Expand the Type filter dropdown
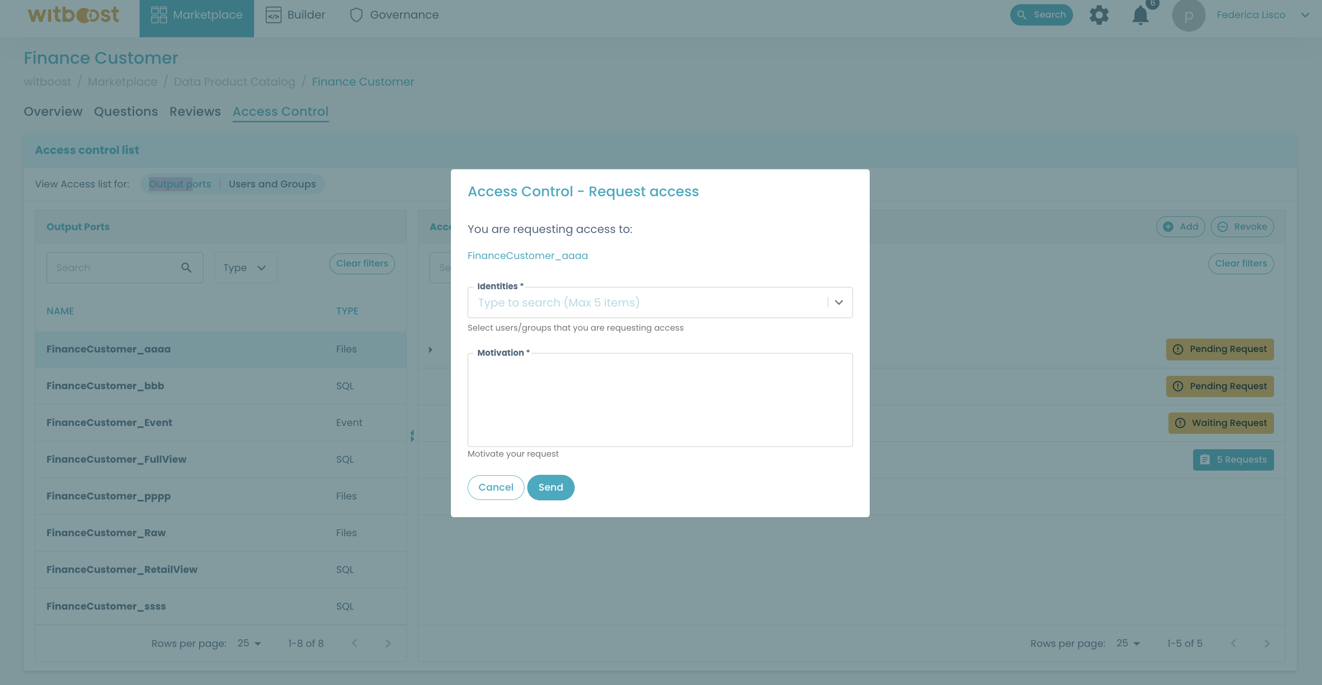Screen dimensions: 1322x685 click(246, 267)
